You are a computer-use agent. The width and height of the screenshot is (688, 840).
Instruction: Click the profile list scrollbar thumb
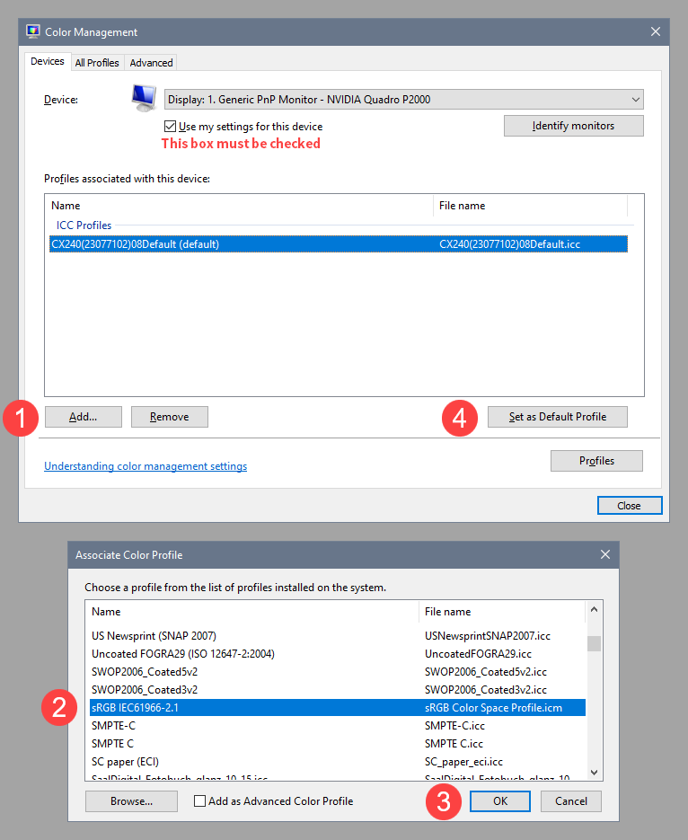[x=594, y=643]
